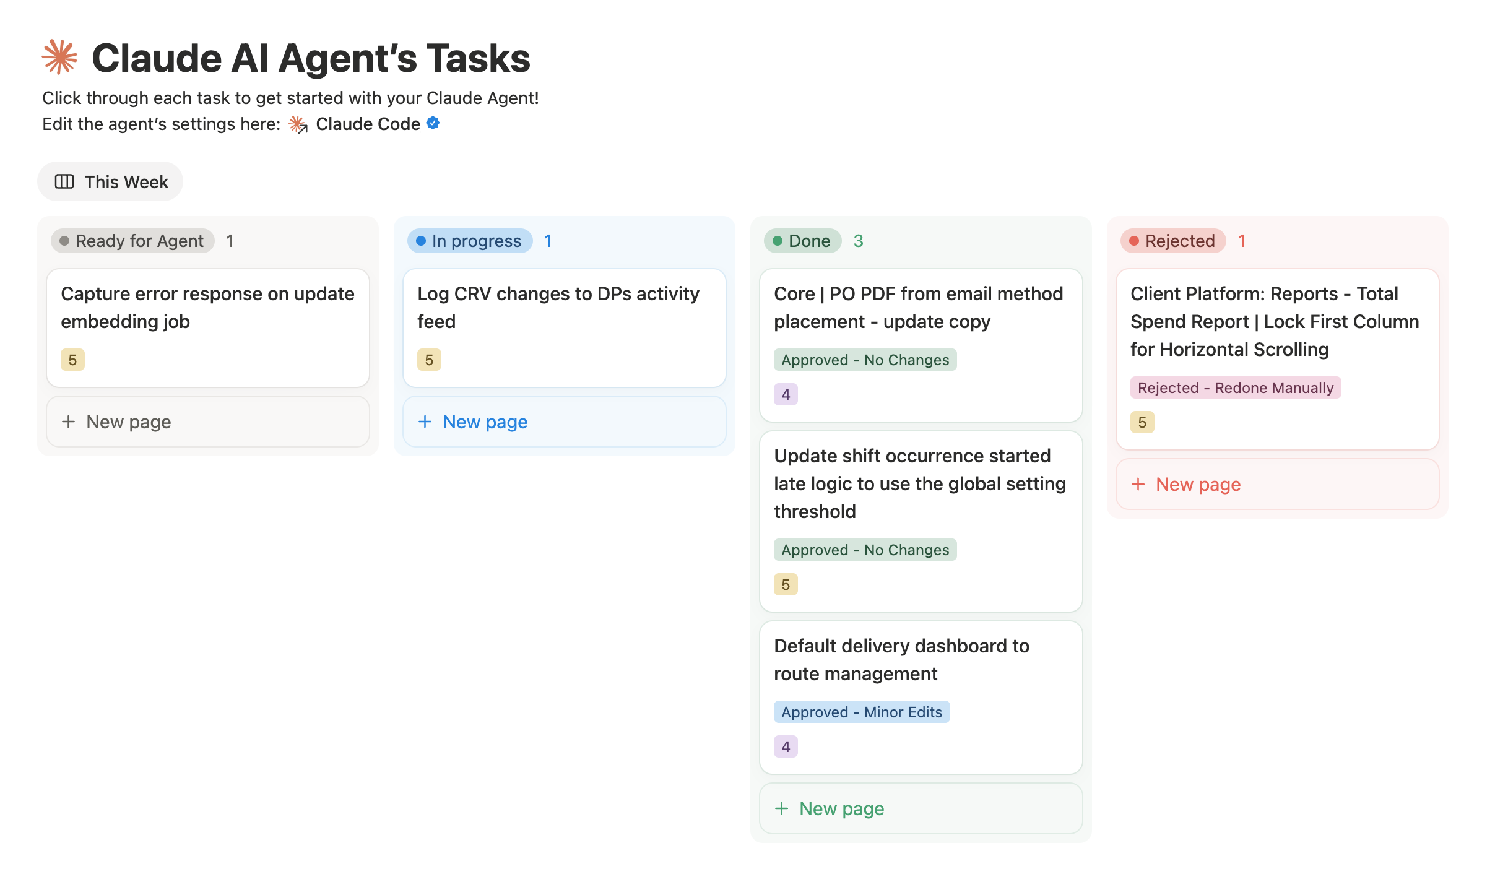1508x895 pixels.
Task: Click the 'Click through each task' description text
Action: (x=290, y=98)
